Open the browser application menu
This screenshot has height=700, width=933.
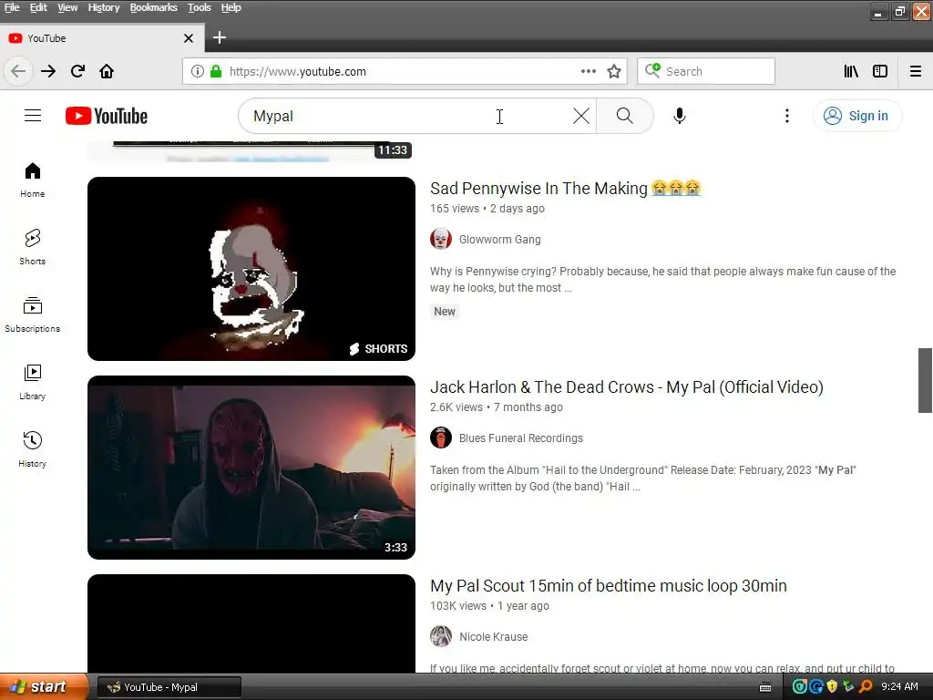pos(916,71)
